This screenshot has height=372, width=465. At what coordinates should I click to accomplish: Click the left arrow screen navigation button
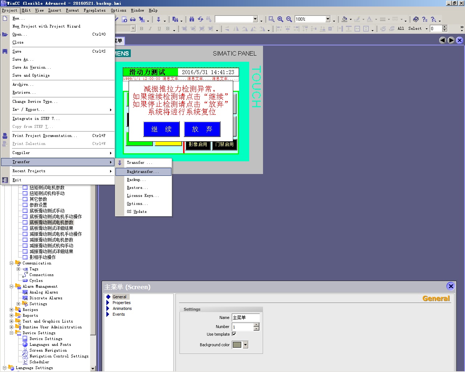442,40
